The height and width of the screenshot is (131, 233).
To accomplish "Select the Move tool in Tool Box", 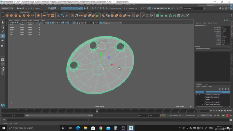I will click(x=3, y=36).
